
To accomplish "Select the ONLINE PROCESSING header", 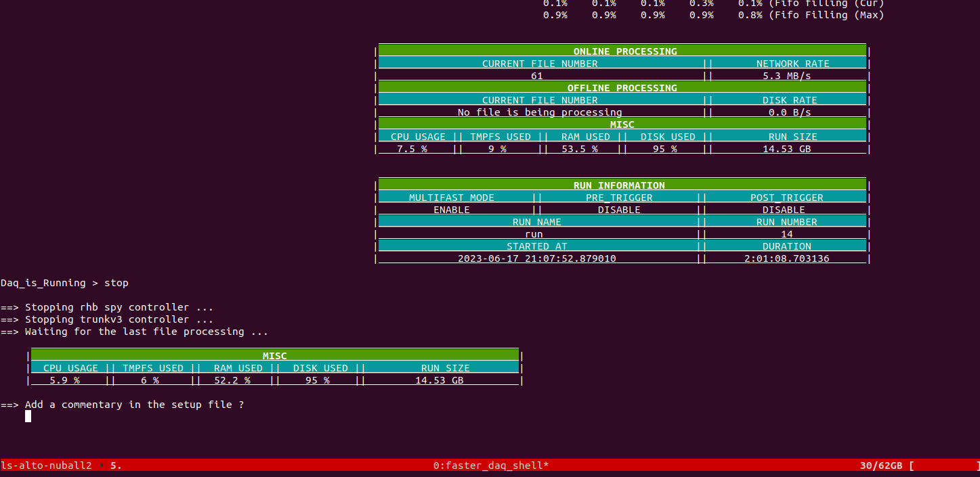I will click(x=624, y=51).
